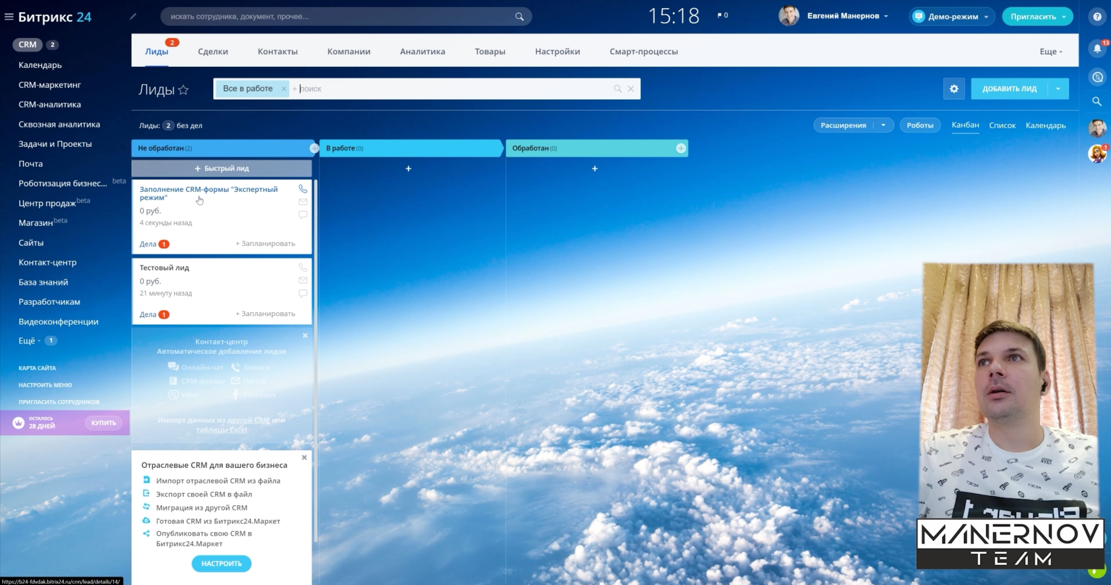Viewport: 1111px width, 585px height.
Task: Switch the view to Календарь
Action: [x=1045, y=125]
